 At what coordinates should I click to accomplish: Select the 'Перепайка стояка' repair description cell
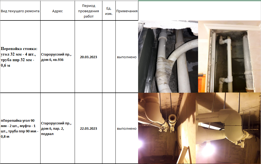20,57
